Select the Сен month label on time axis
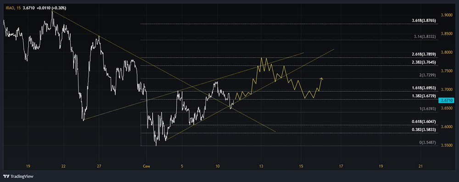The image size is (459, 182). [146, 166]
